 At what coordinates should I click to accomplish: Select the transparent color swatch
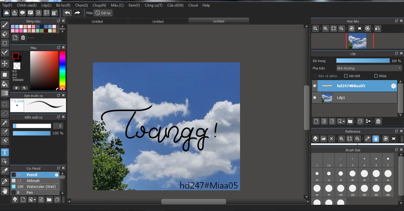point(17,65)
